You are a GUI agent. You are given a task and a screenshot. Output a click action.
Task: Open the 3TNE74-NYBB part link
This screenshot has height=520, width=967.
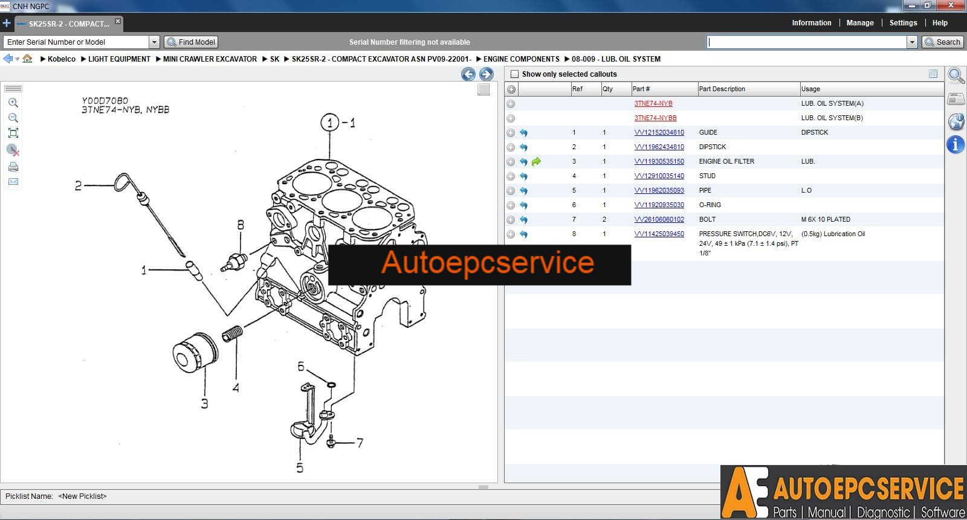pos(655,118)
